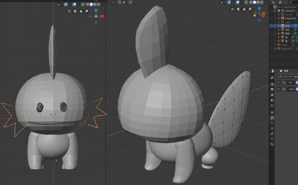Select Empty.003 in the outliner
298x185 pixels.
290,18
